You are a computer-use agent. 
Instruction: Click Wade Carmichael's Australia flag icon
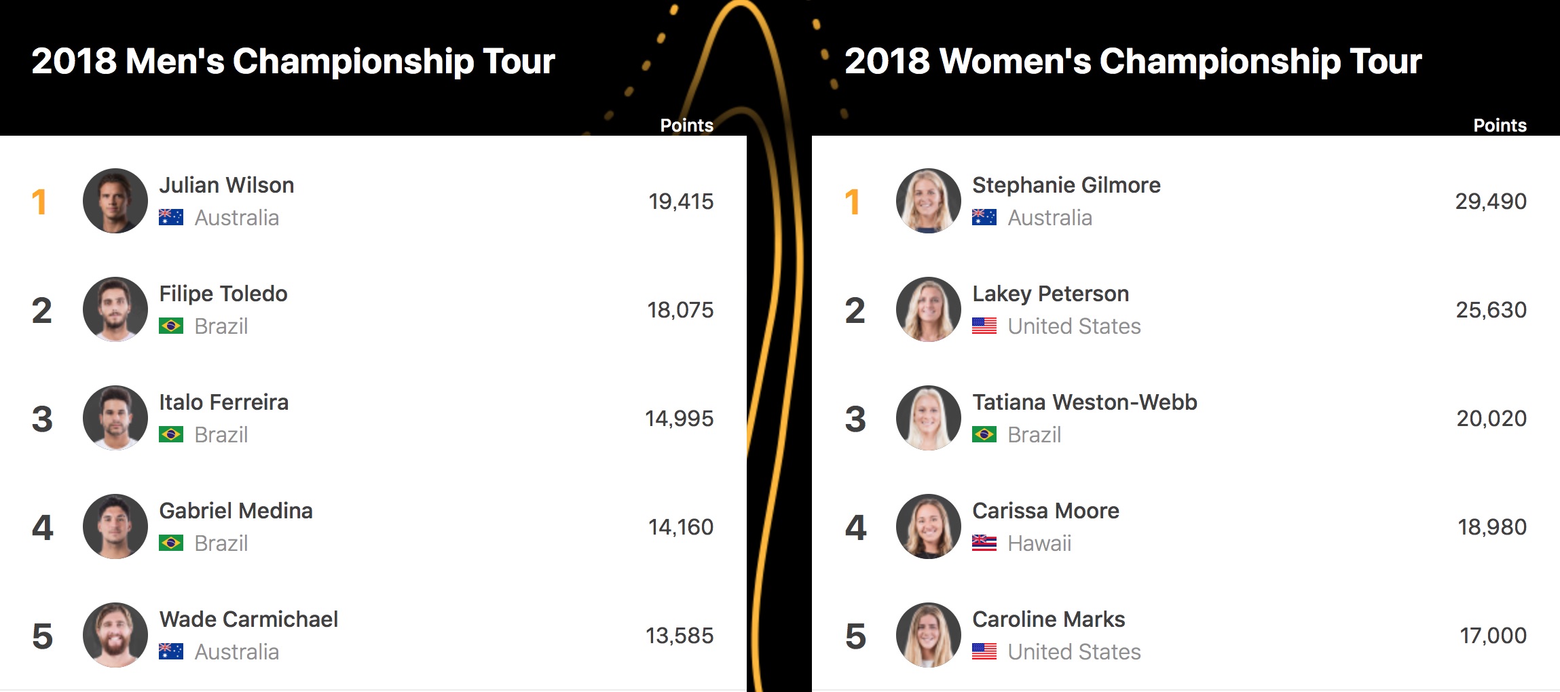pos(171,651)
